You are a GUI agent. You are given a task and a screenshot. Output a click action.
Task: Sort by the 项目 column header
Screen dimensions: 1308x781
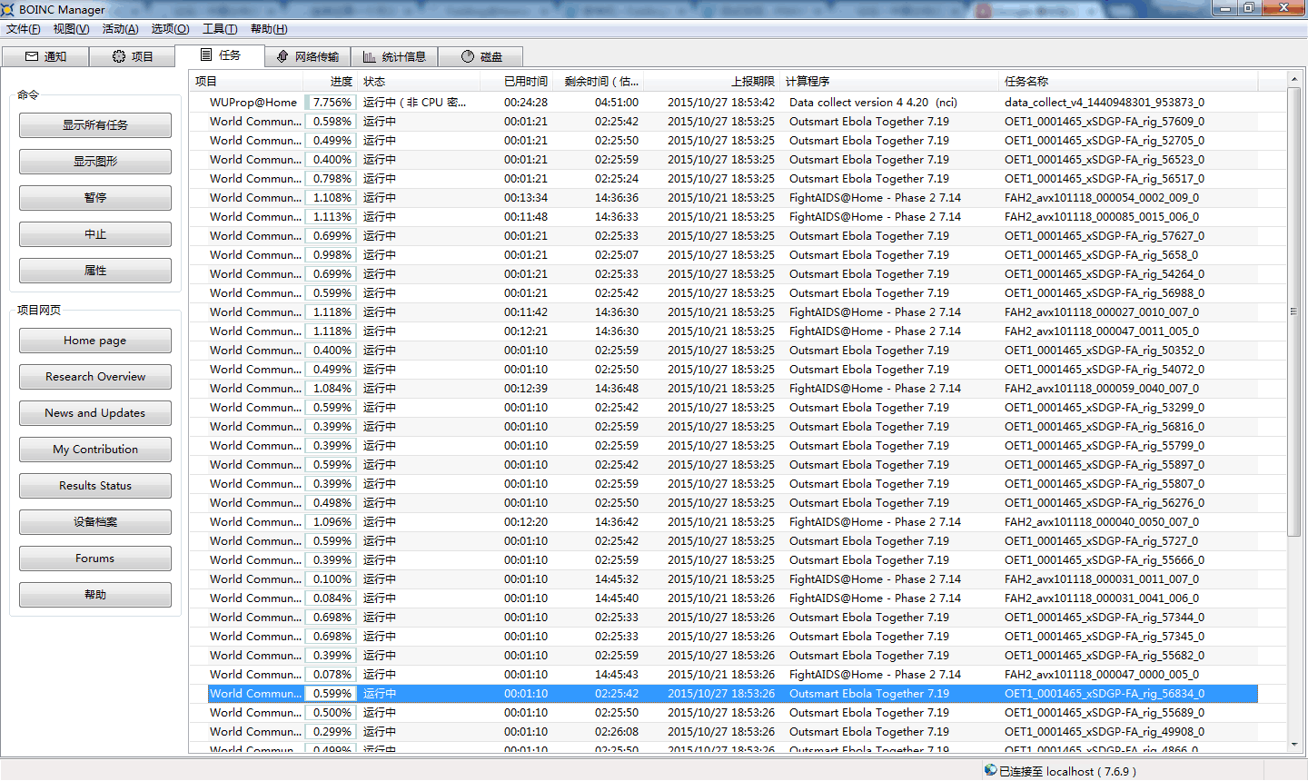(x=246, y=82)
